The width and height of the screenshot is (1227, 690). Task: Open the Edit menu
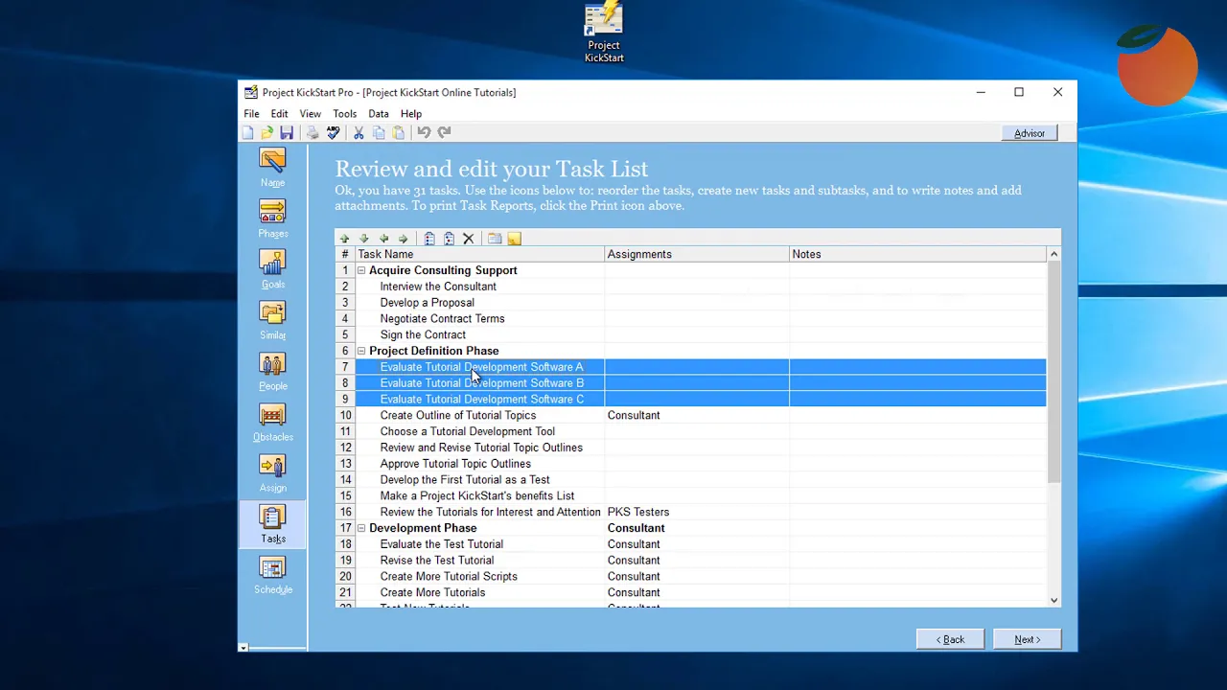coord(279,113)
